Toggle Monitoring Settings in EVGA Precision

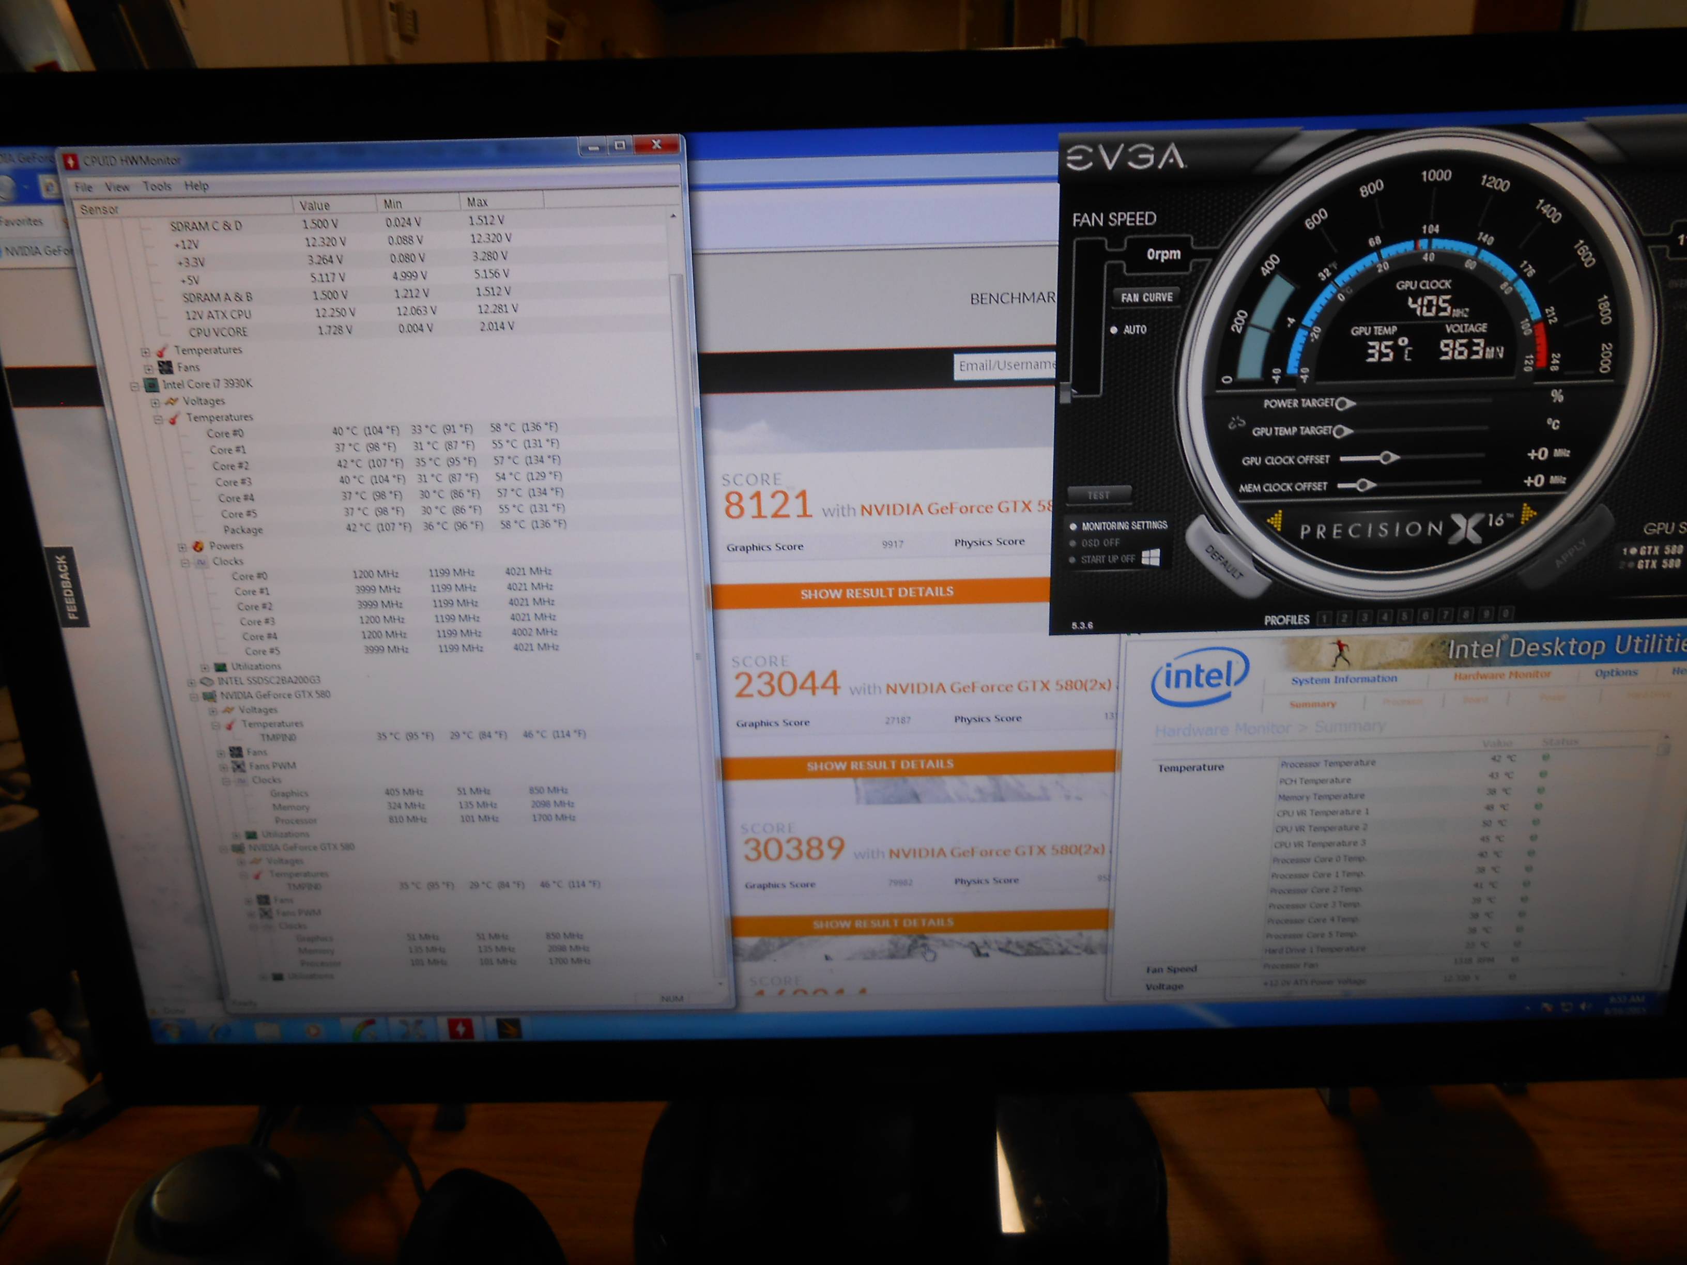point(1119,526)
